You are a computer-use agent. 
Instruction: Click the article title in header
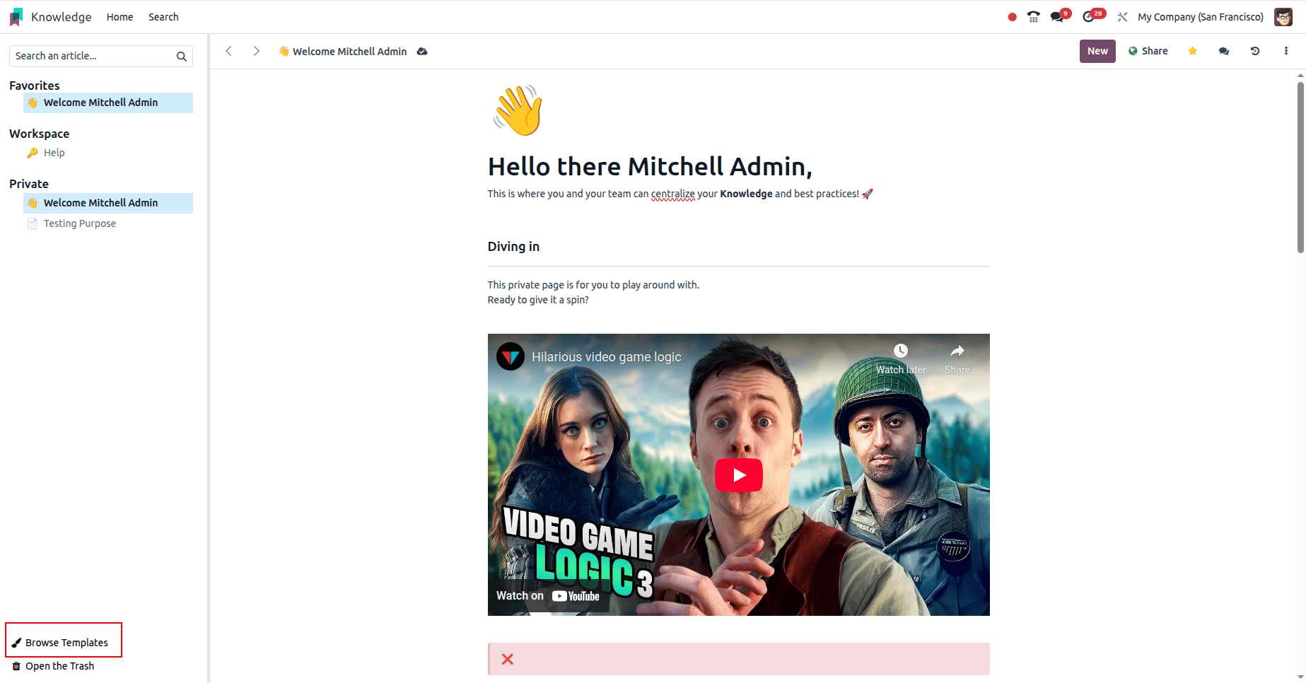[343, 52]
